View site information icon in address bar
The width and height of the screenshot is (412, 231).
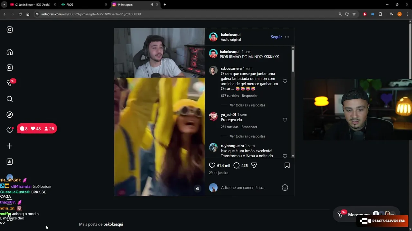(37, 14)
